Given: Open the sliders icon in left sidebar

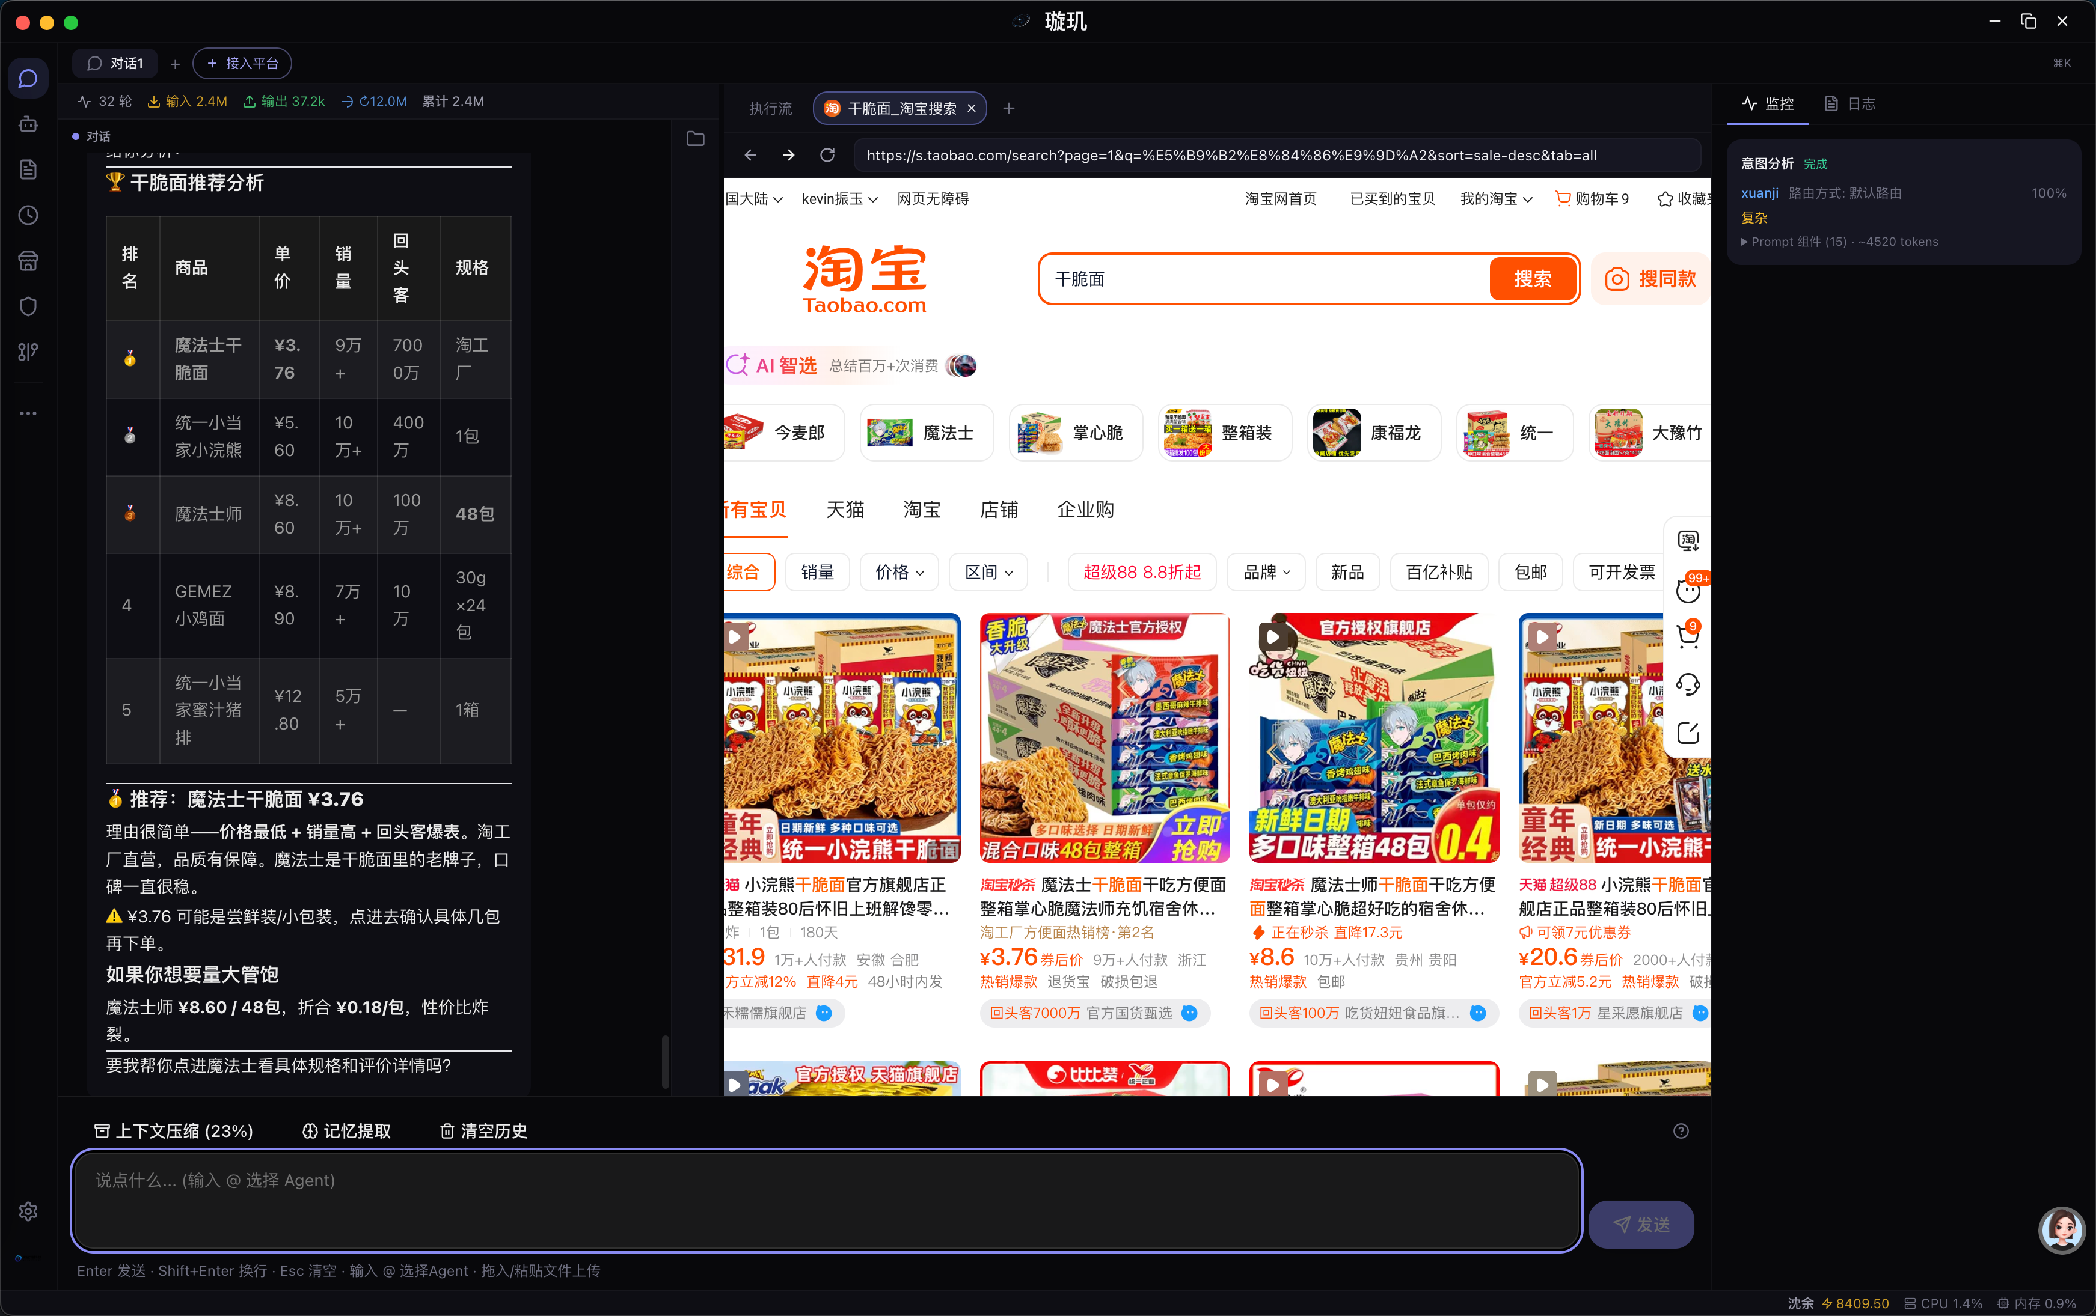Looking at the screenshot, I should (28, 352).
